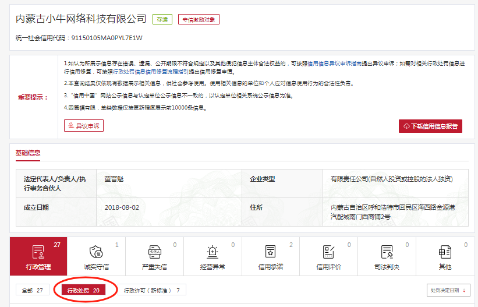This screenshot has width=478, height=307.
Task: Click the company name 内蒙古小牛网络科技有限公司
Action: [81, 19]
